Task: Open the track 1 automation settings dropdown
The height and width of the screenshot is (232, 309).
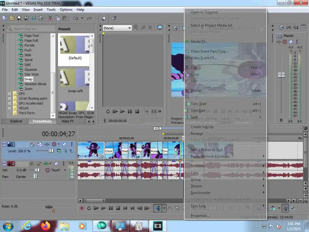Action: click(59, 144)
